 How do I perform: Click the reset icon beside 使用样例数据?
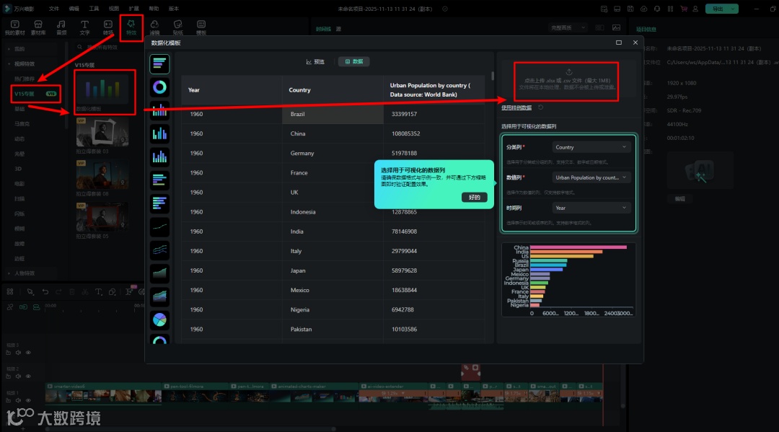[540, 107]
